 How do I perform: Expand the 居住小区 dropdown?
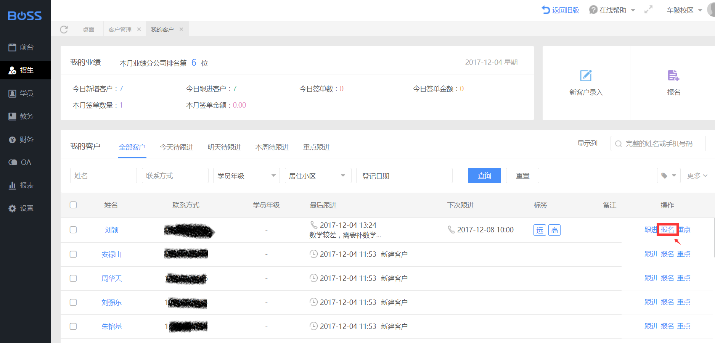(x=318, y=176)
